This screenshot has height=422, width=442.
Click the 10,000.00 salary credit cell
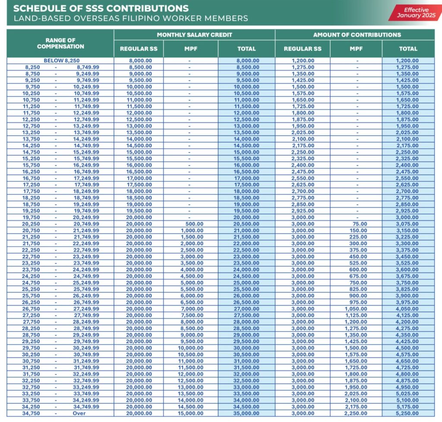(138, 87)
